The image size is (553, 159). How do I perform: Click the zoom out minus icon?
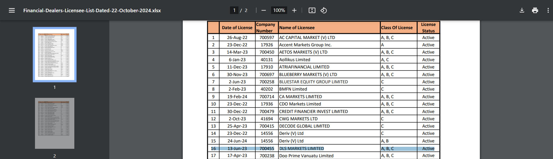264,10
